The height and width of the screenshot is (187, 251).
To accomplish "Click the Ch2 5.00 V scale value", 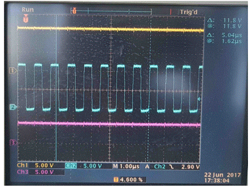I will click(x=93, y=166).
